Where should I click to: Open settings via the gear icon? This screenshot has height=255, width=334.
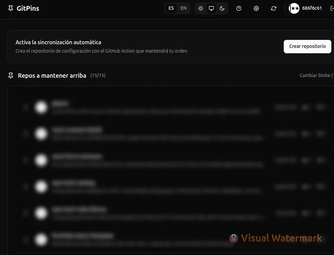256,8
